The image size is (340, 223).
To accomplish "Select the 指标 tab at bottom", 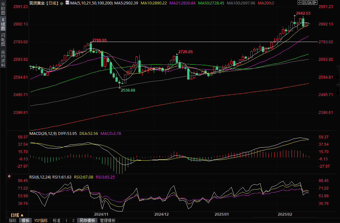I will [13, 220].
